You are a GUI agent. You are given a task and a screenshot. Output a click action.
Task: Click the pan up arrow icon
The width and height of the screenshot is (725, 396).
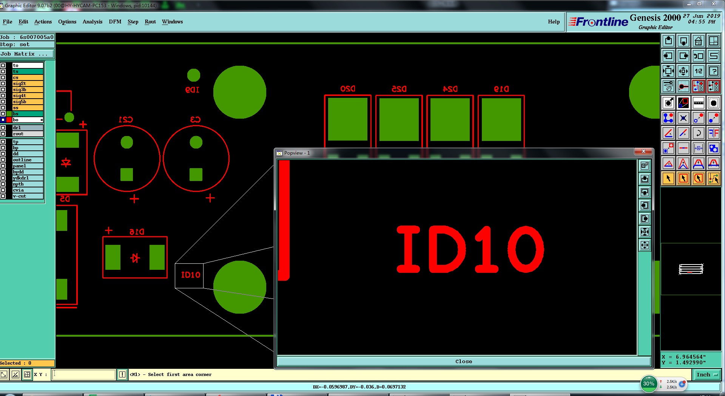pos(668,41)
